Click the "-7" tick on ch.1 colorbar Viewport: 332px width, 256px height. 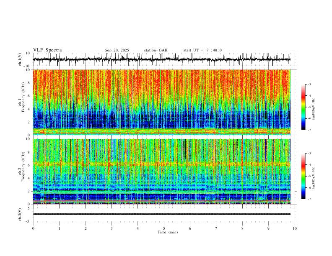click(309, 130)
